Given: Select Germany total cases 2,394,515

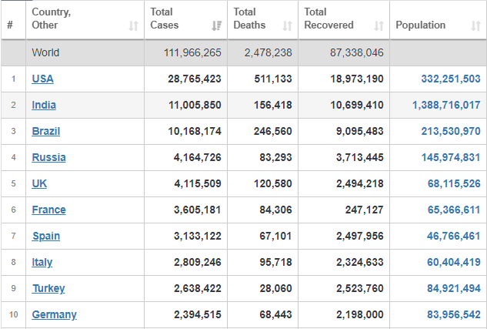Looking at the screenshot, I should pos(198,314).
